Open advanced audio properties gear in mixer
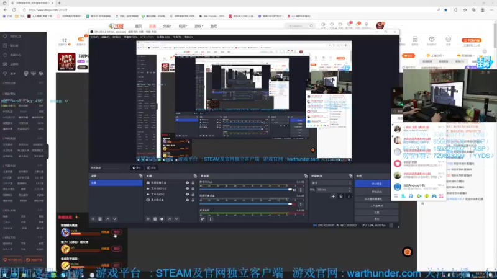The image size is (497, 279). coord(203,219)
